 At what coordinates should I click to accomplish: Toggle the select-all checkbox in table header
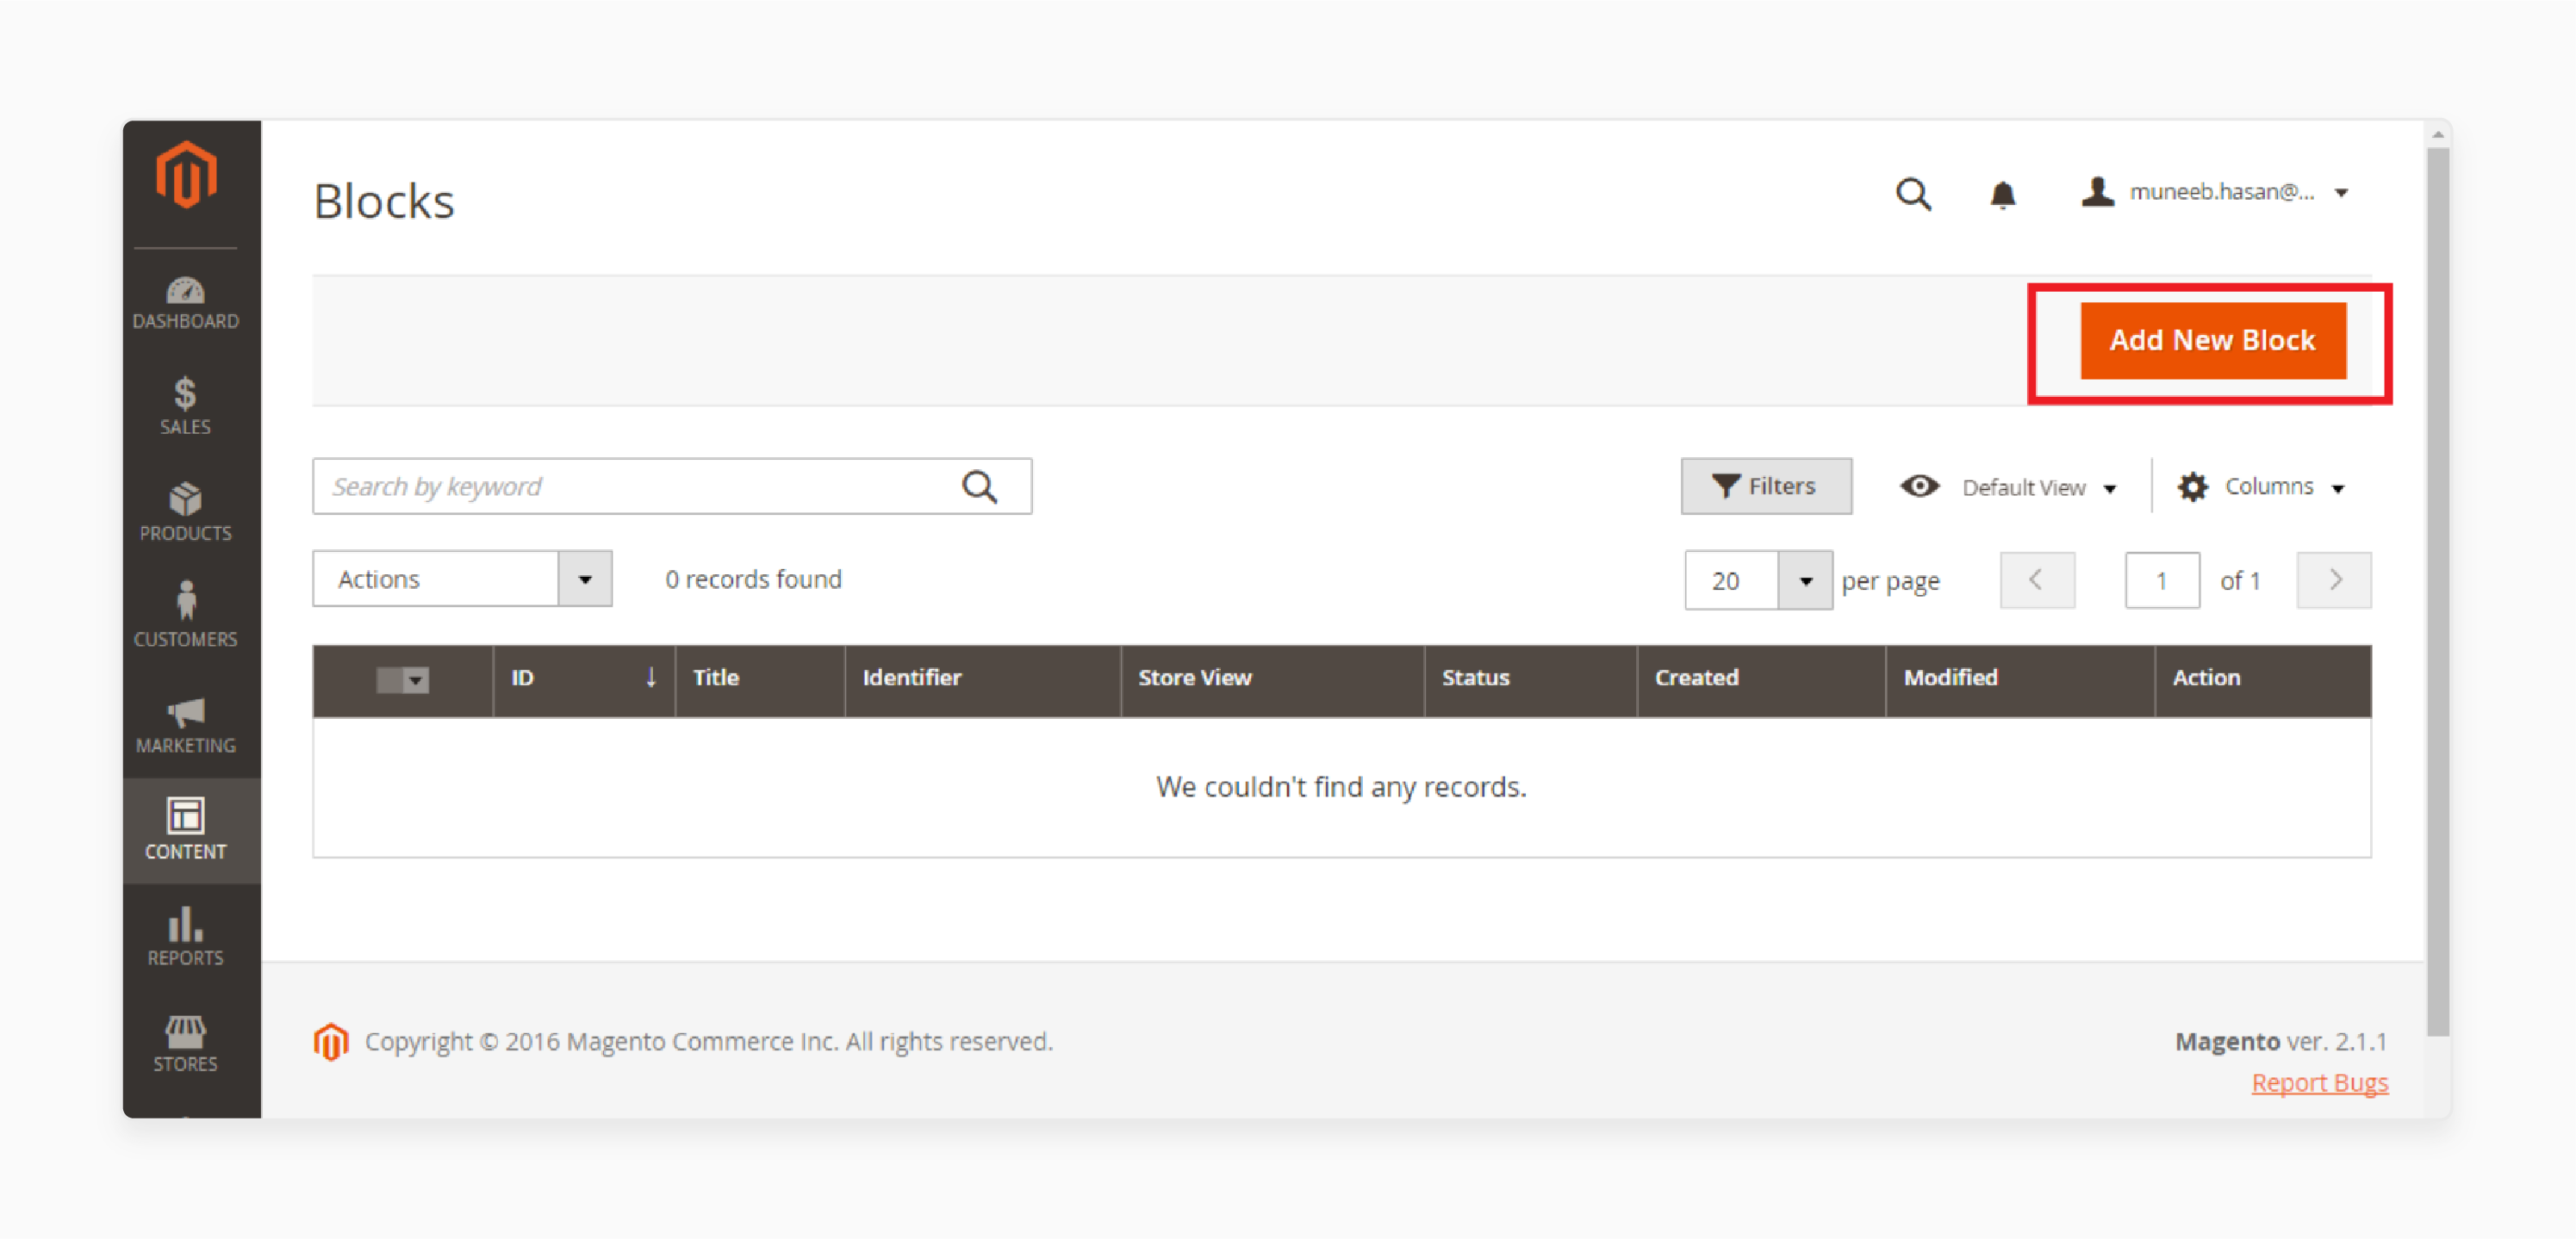pos(389,680)
